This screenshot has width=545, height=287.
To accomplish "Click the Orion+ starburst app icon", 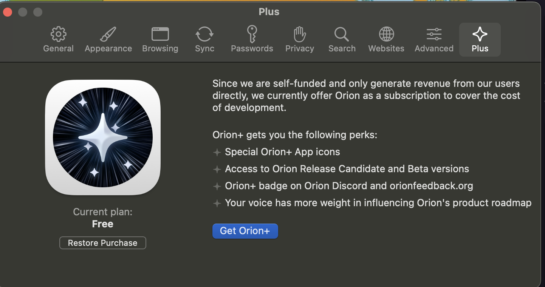I will pos(103,137).
